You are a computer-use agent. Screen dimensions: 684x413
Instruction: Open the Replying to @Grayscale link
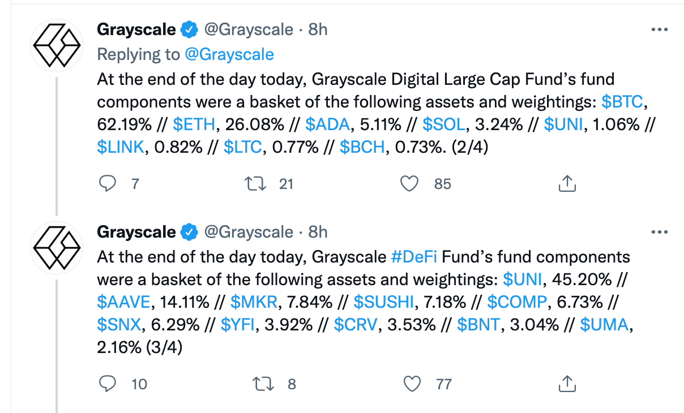229,54
